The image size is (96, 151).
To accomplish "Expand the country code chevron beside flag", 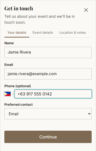I will click(13, 94).
